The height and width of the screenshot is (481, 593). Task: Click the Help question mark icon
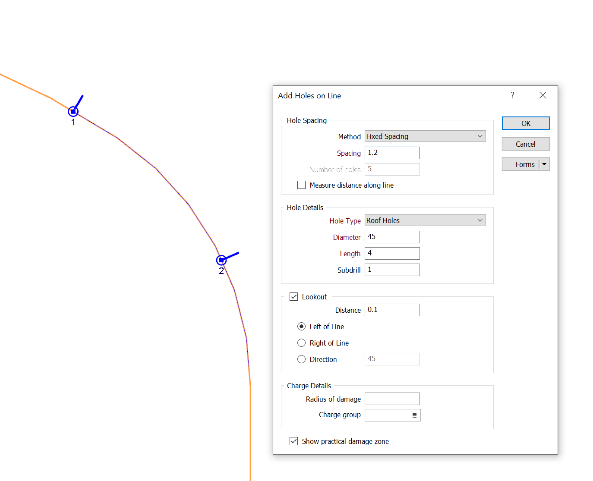[x=512, y=95]
